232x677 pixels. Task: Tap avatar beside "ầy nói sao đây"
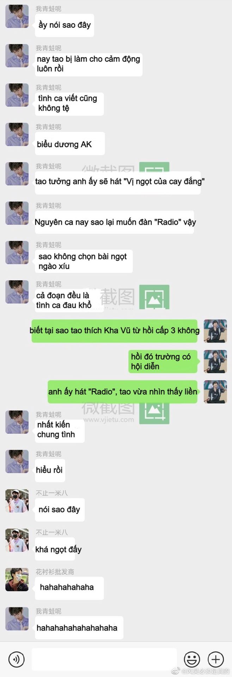tap(17, 16)
